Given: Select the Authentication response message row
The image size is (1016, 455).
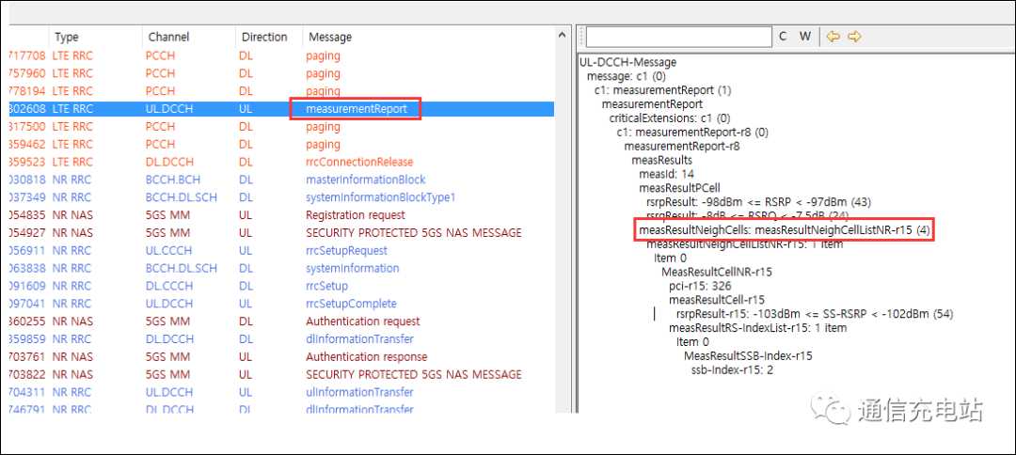Looking at the screenshot, I should click(281, 356).
